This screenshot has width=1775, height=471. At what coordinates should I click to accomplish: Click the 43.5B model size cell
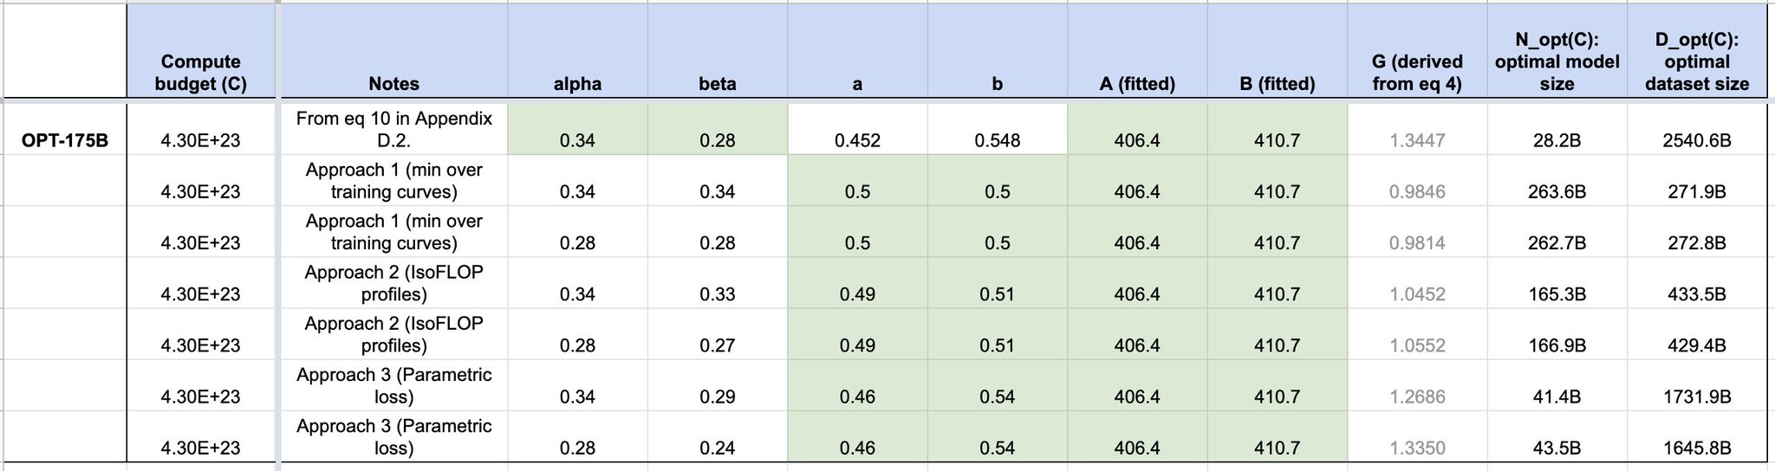(1557, 437)
